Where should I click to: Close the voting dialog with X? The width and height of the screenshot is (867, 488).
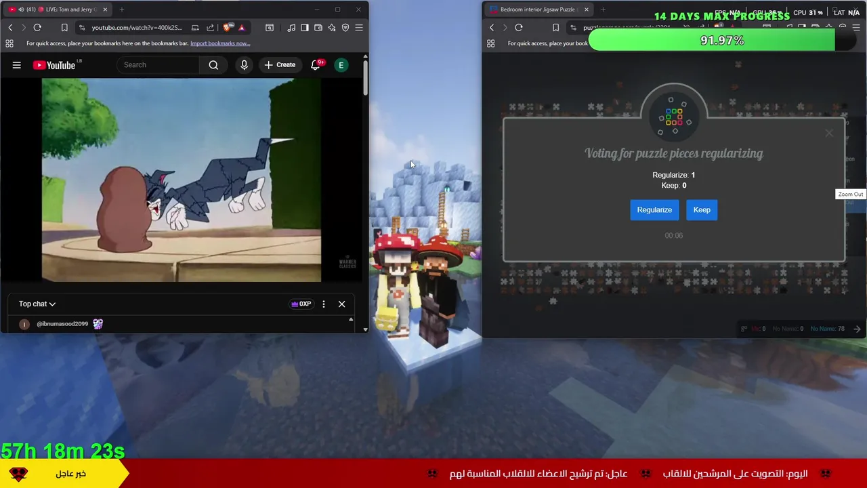829,133
